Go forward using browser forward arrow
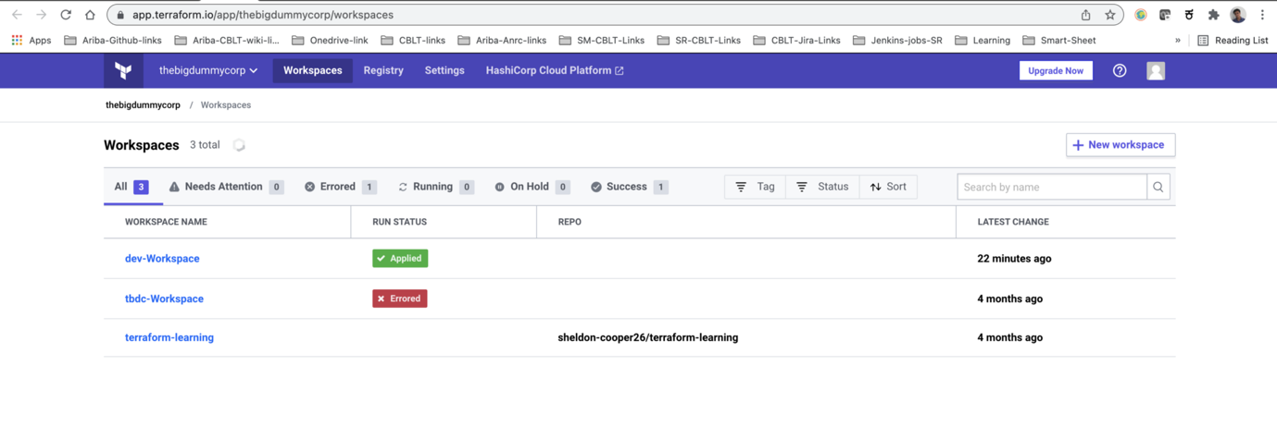The height and width of the screenshot is (439, 1277). 41,15
